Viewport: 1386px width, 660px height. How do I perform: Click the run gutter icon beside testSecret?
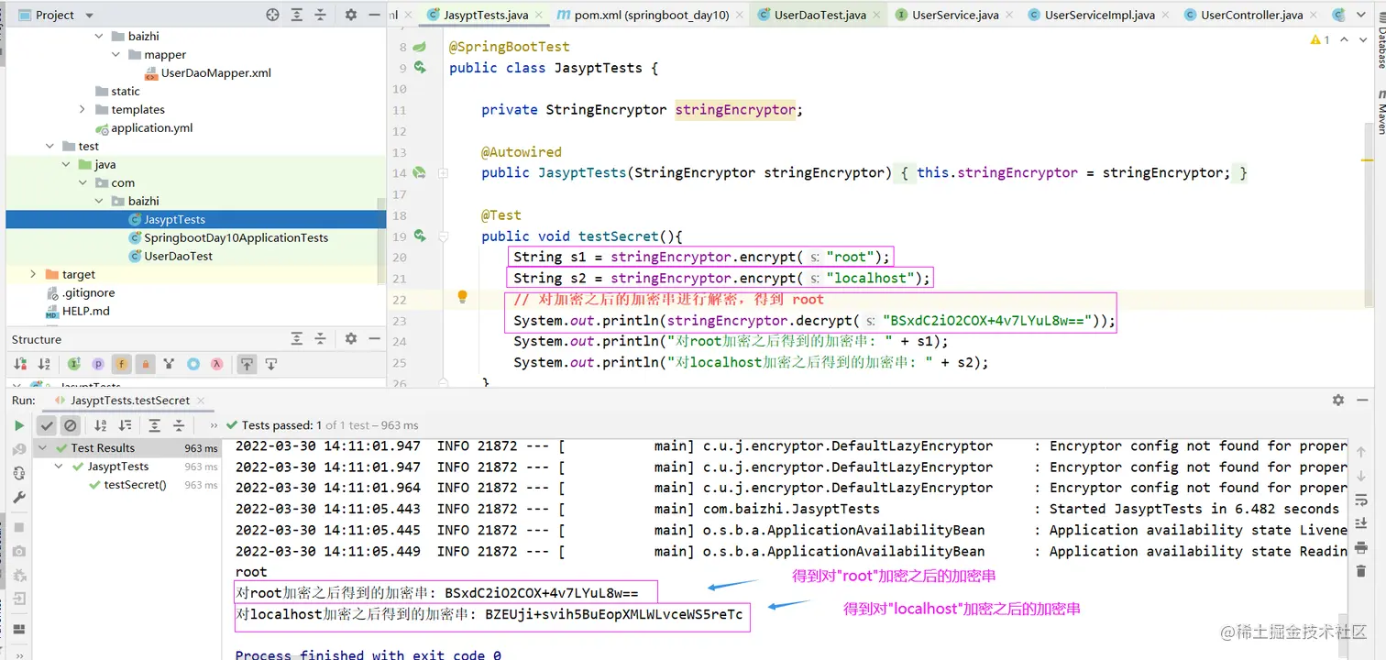click(x=420, y=236)
